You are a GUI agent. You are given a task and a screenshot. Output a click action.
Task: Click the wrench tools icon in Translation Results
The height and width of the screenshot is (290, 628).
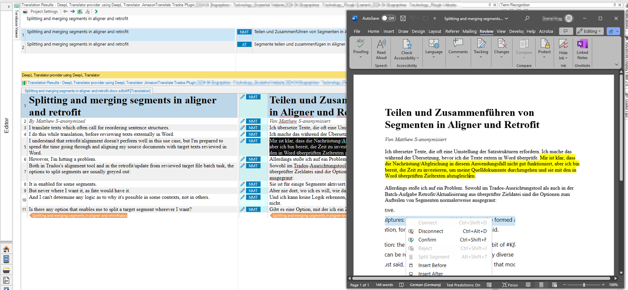coord(88,11)
